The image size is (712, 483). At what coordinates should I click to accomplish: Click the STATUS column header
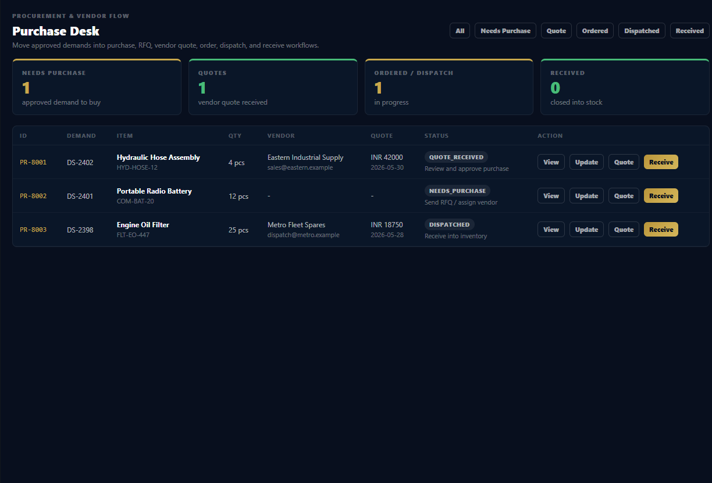436,135
